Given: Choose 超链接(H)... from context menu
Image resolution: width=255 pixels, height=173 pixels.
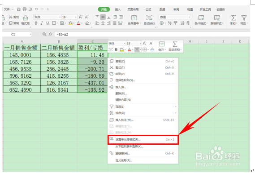Looking at the screenshot, I should (x=143, y=153).
